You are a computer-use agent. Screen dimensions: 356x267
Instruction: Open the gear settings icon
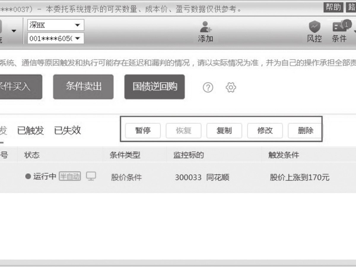click(x=231, y=88)
